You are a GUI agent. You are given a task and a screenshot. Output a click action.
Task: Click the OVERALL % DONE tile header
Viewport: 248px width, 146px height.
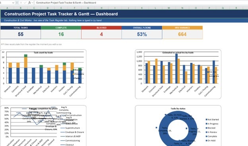coord(142,28)
